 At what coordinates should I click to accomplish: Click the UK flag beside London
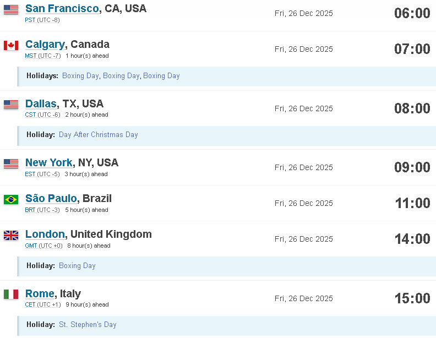pos(11,235)
